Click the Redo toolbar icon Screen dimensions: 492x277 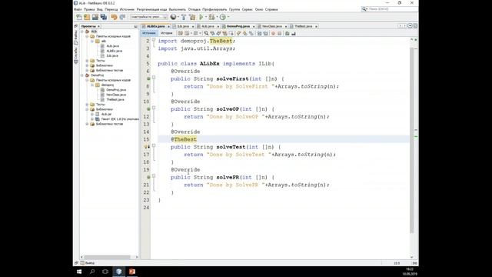[122, 17]
